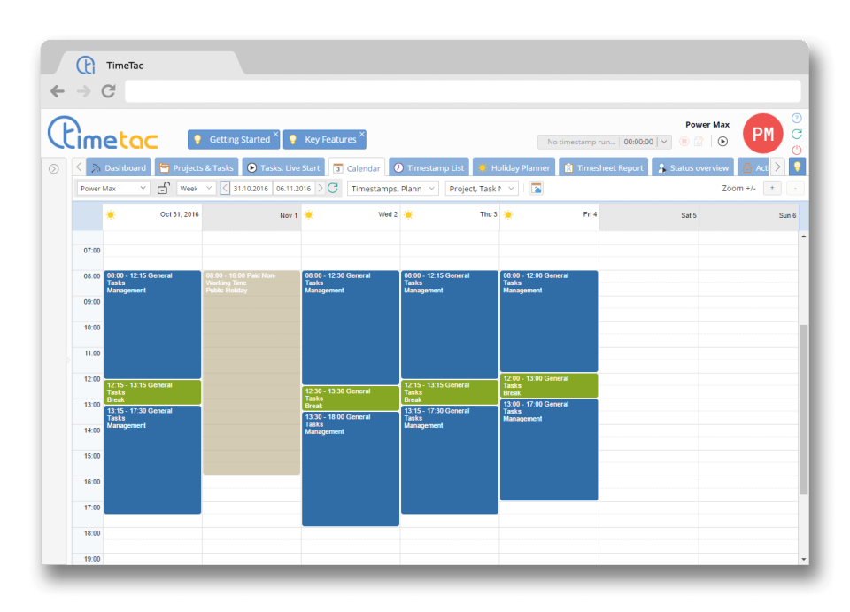Click the Getting Started button
The height and width of the screenshot is (612, 850).
point(233,140)
